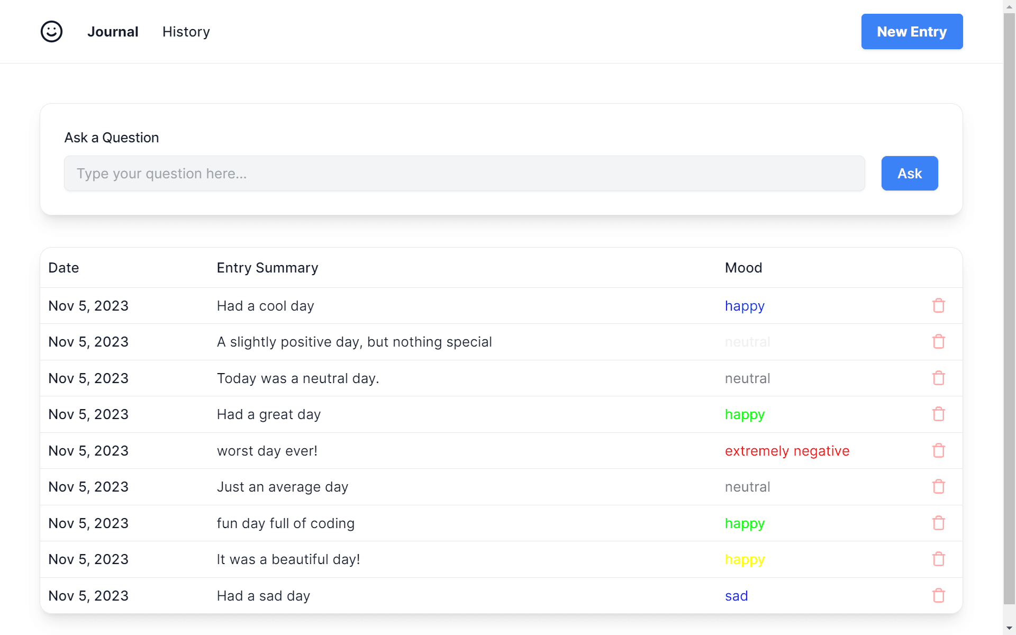1016x635 pixels.
Task: Click the smiley face logo icon
Action: pos(51,32)
